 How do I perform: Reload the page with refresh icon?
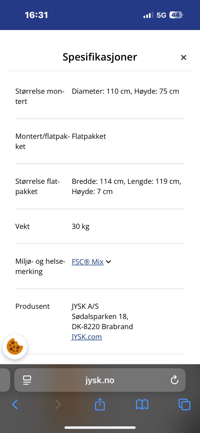pos(175,380)
